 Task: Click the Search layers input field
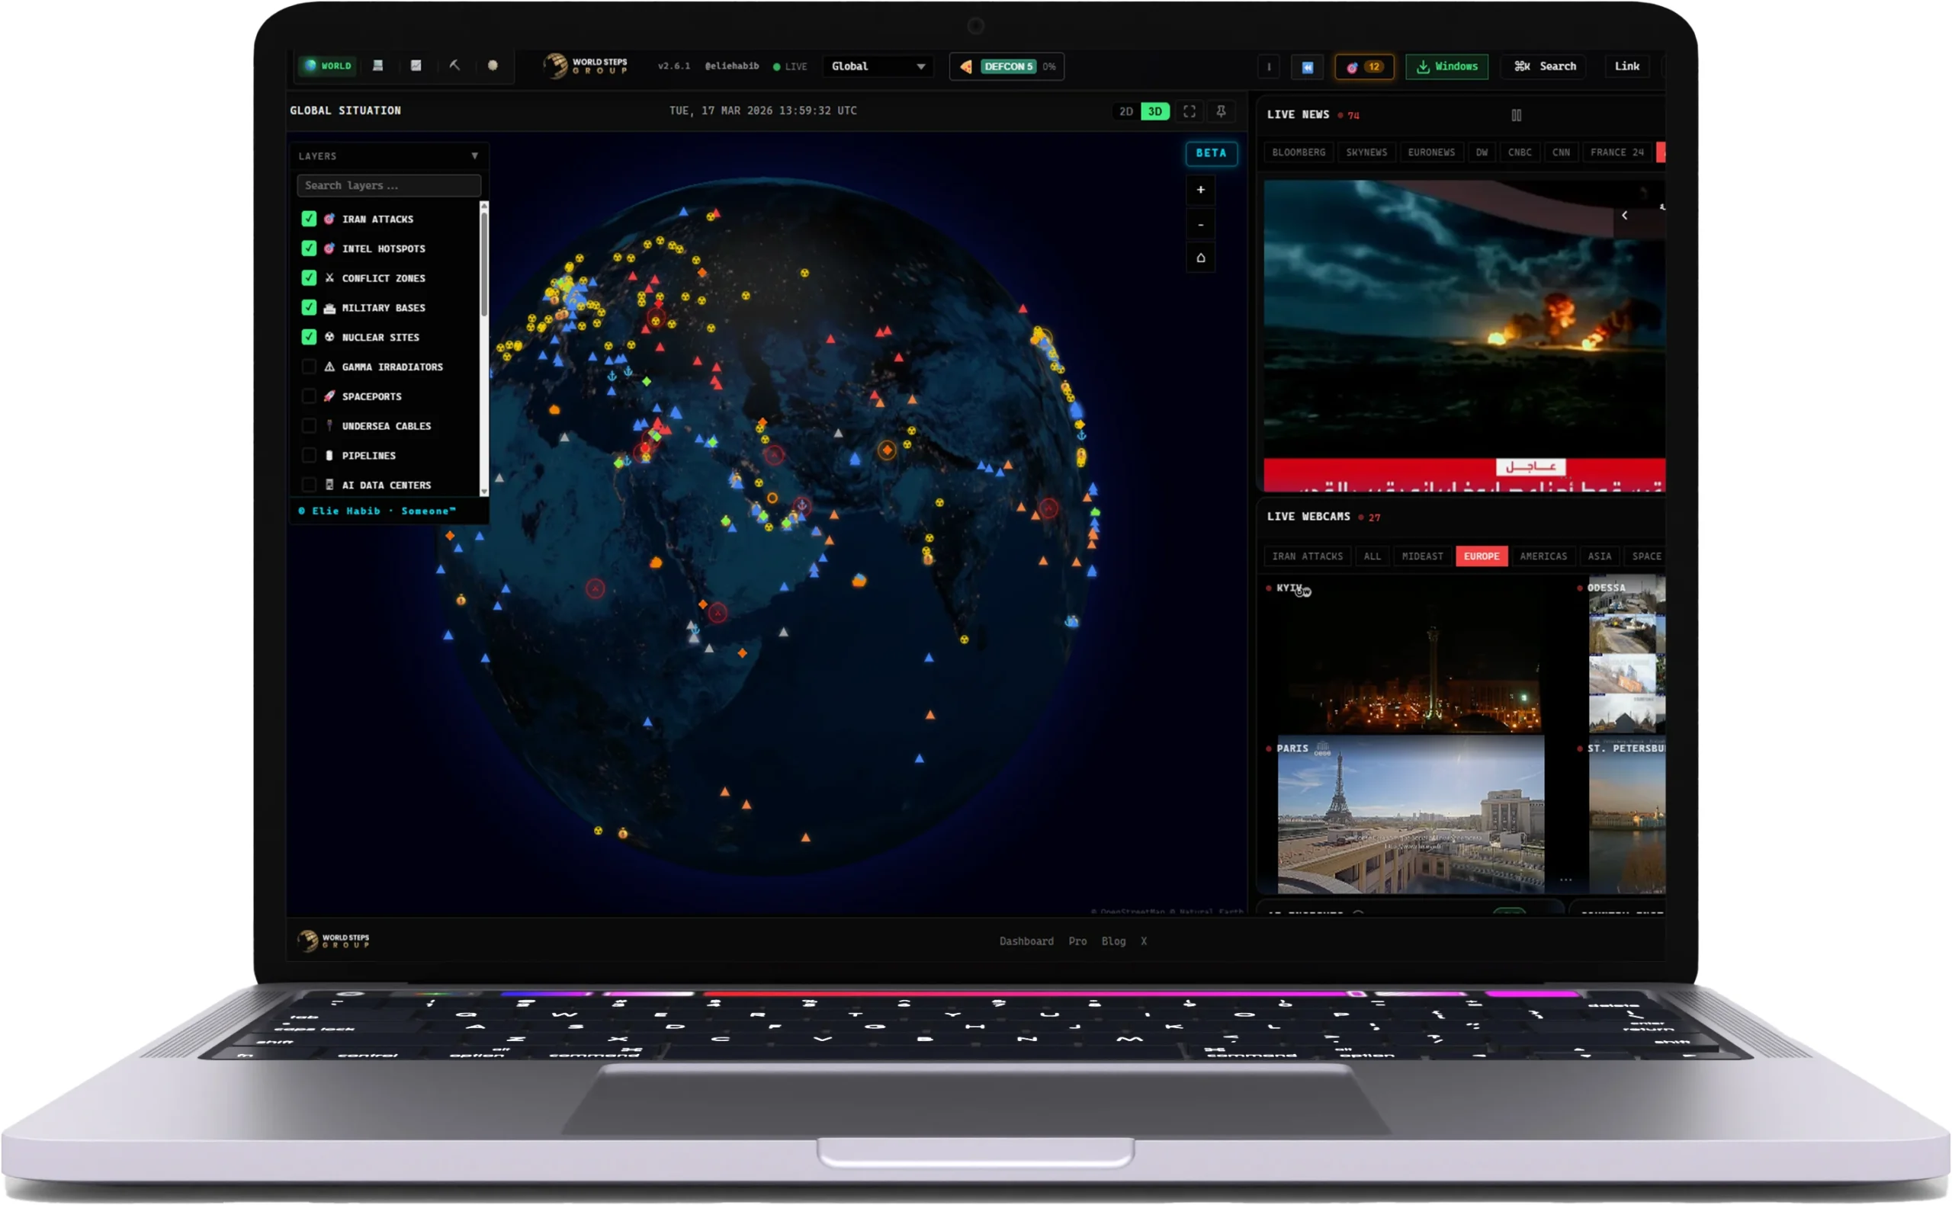click(389, 186)
